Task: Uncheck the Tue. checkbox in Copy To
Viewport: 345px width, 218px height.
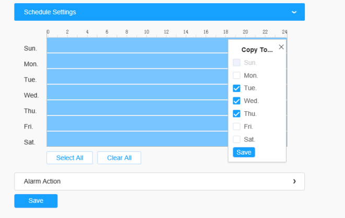Action: pos(236,88)
